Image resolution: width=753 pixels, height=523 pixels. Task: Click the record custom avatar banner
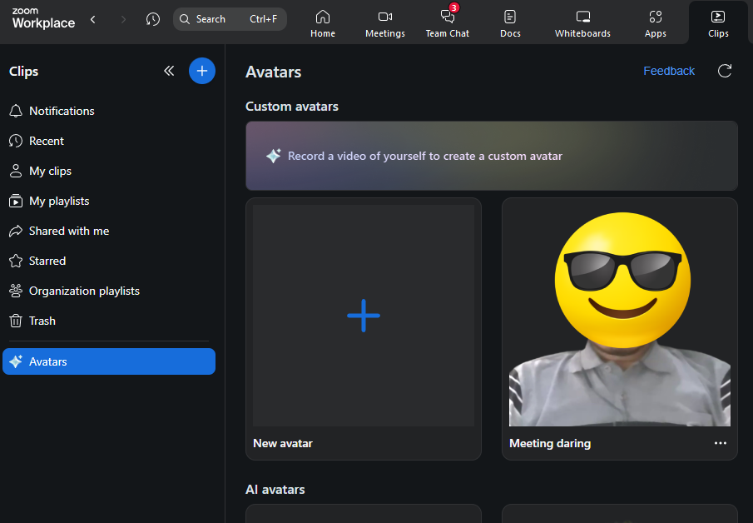pos(491,156)
